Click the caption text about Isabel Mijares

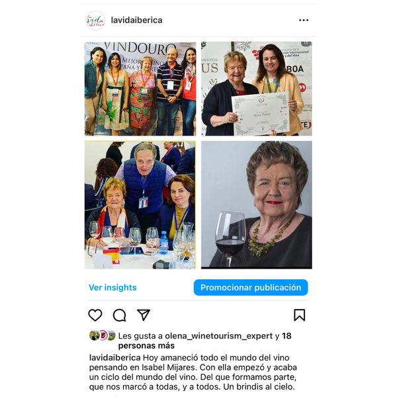pyautogui.click(x=193, y=372)
